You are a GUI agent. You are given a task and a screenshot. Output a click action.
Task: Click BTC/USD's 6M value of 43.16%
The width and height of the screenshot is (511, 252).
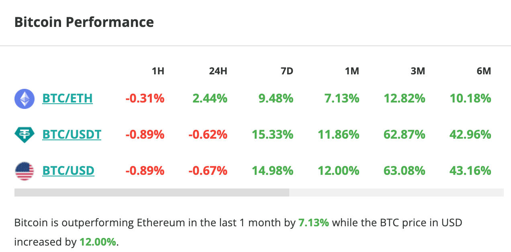(x=470, y=170)
